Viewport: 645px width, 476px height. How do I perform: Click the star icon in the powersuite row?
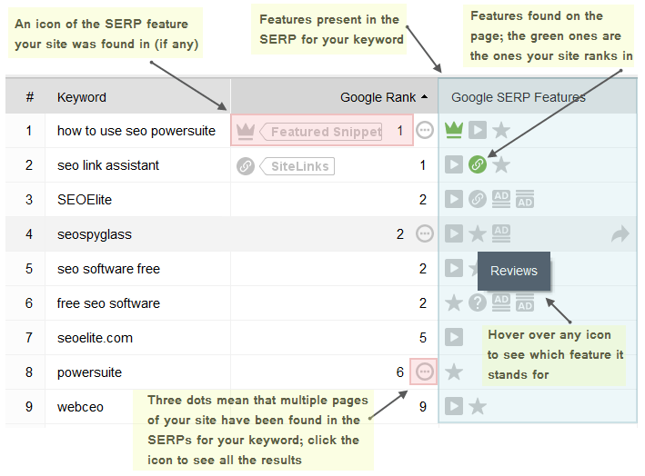[454, 372]
